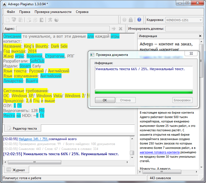Click the new document toolbar icon
206x183 pixels.
point(8,20)
